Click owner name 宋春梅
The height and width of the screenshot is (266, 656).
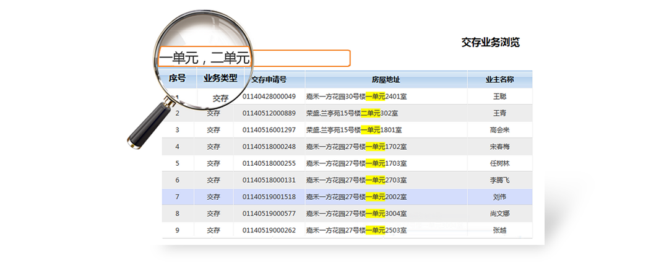[x=499, y=147]
